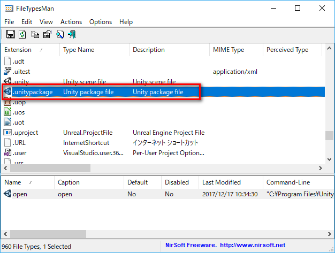Viewport: 335px width, 253px height.
Task: Open the Properties toolbar icon
Action: 48,34
